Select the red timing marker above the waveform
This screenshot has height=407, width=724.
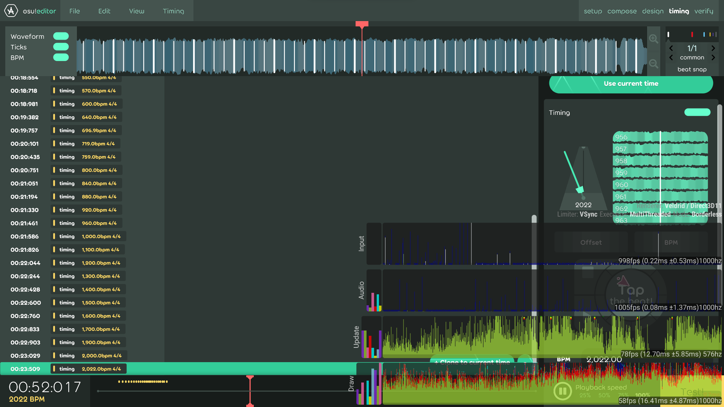click(x=362, y=24)
